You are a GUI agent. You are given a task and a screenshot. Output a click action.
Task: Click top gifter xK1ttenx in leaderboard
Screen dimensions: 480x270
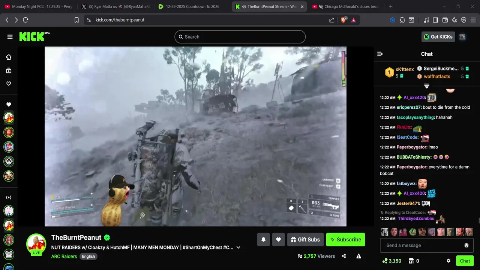405,69
